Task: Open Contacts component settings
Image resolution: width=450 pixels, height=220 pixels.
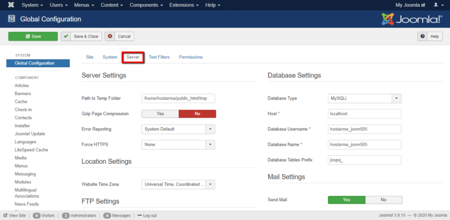Action: pos(23,118)
